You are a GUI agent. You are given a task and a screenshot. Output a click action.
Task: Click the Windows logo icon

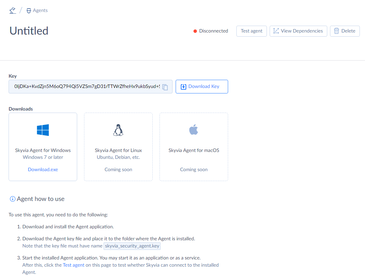[43, 130]
